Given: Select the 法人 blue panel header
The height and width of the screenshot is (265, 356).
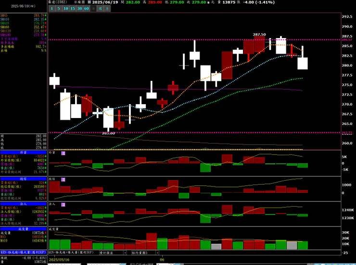Looking at the screenshot, I should tap(24, 204).
